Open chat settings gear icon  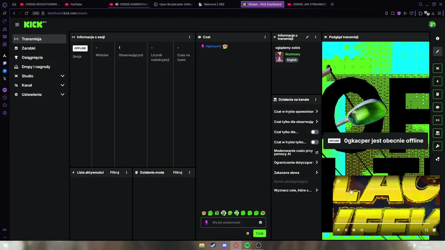coord(248,233)
